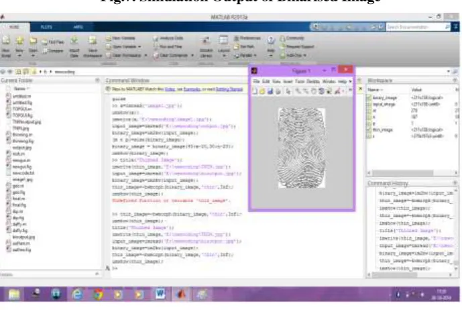462x310 pixels.
Task: Click the Getting Started link
Action: tap(229, 89)
